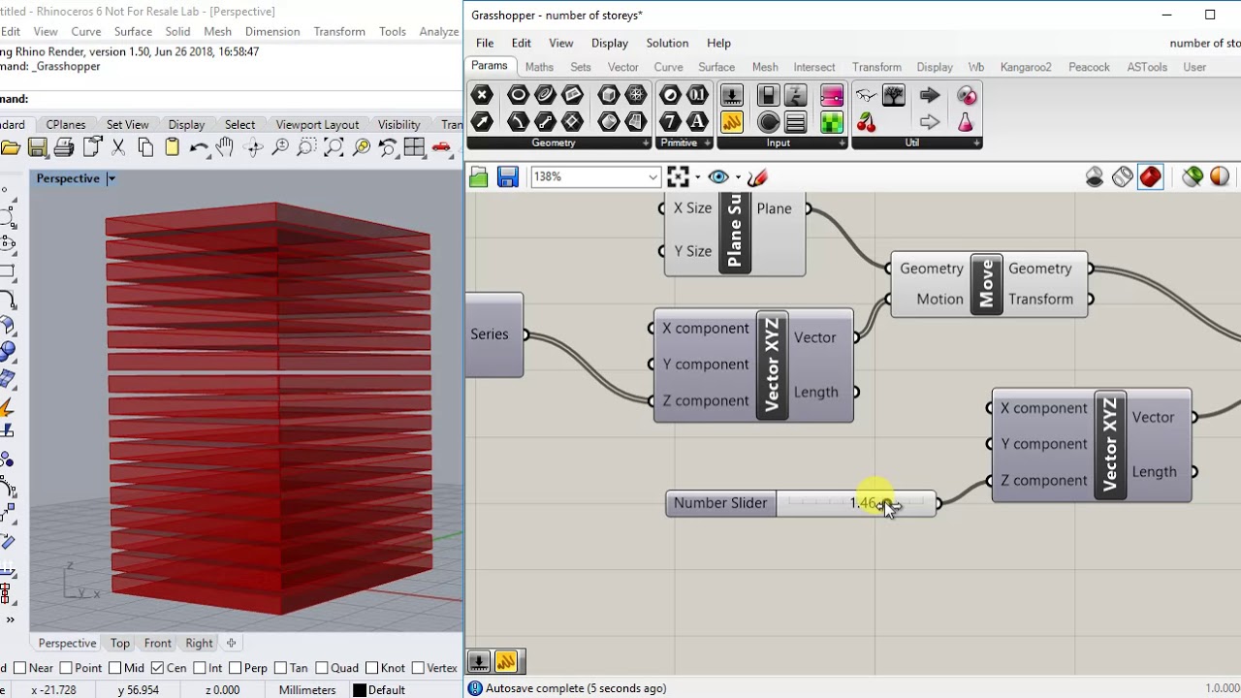Expand the Input panel plus button

click(843, 143)
